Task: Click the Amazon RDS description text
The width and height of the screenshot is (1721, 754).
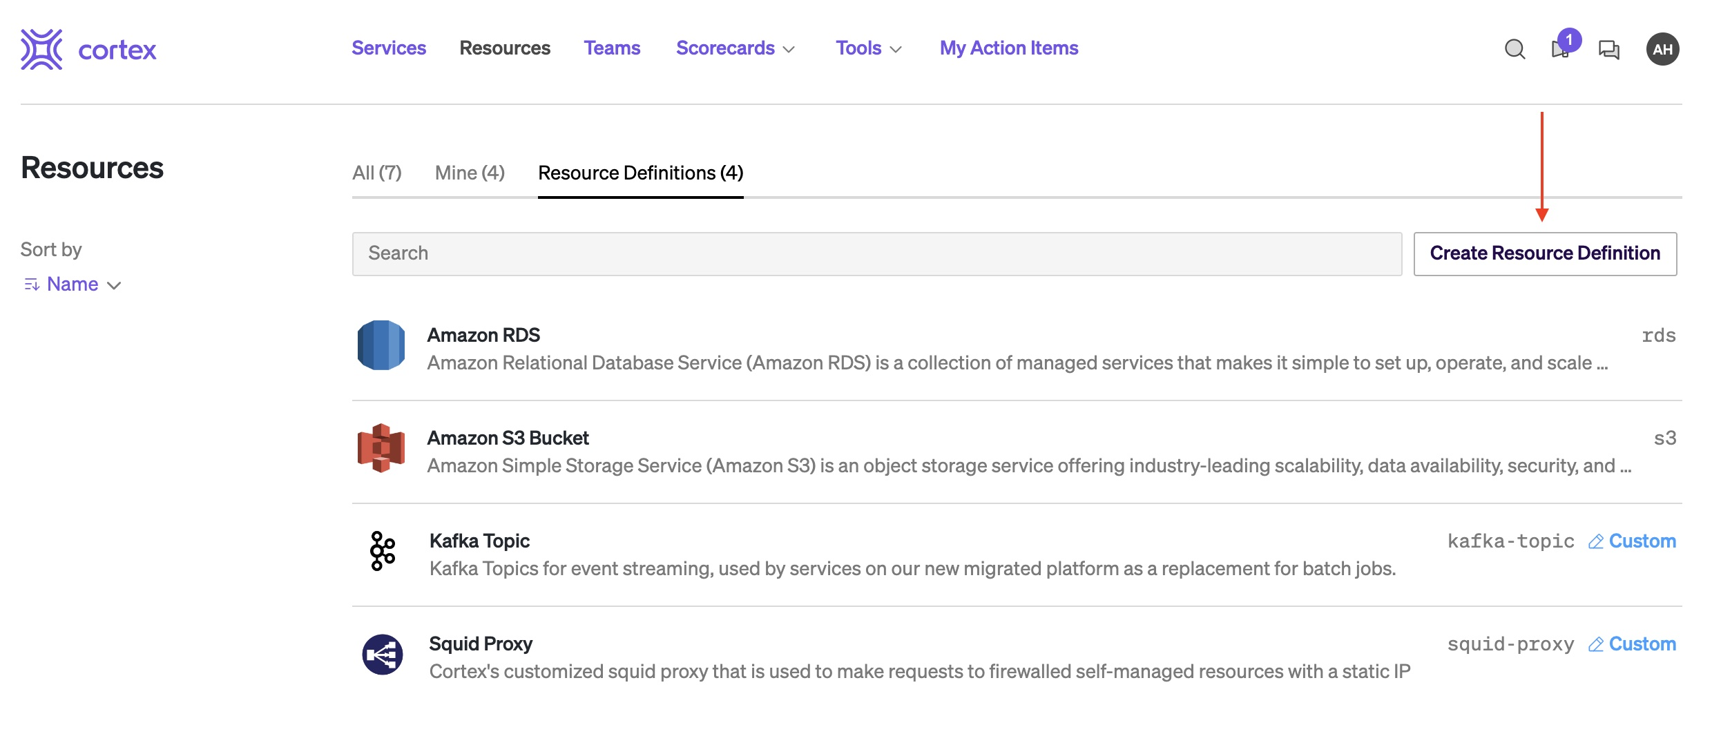Action: [1018, 363]
